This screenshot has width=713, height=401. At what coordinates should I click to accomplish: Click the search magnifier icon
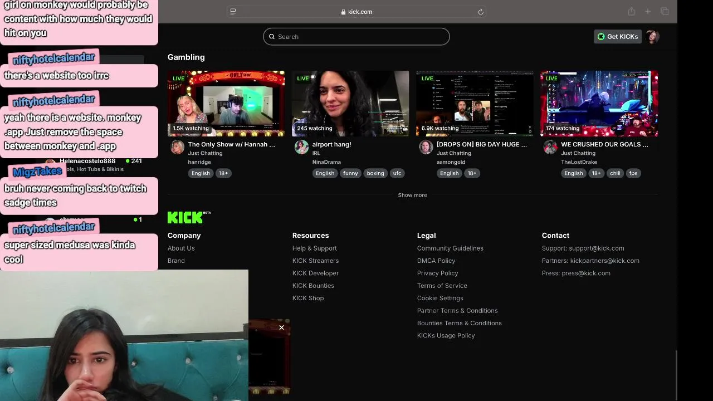pos(272,37)
